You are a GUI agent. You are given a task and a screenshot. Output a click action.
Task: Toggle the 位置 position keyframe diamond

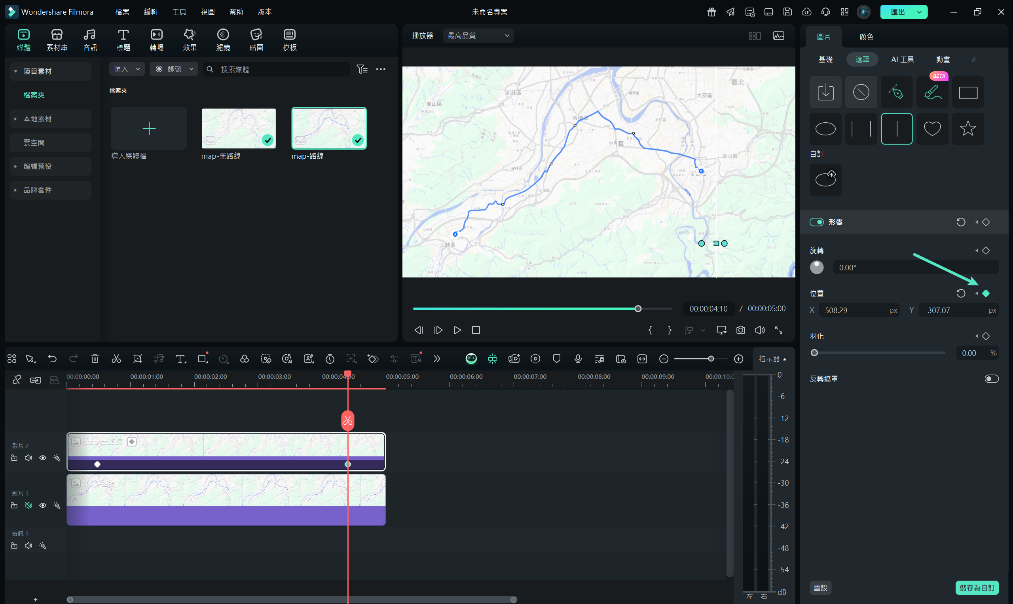click(x=986, y=293)
